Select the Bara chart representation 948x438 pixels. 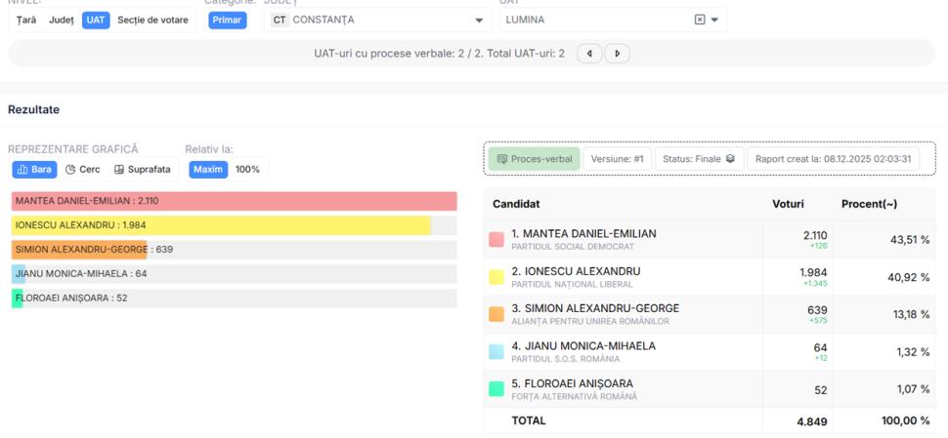35,169
